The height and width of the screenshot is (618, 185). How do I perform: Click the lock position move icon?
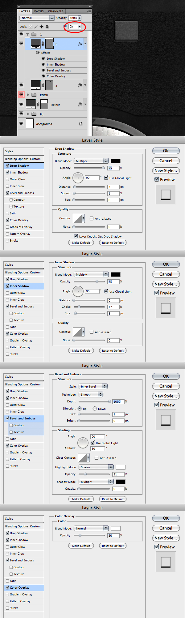[42, 27]
